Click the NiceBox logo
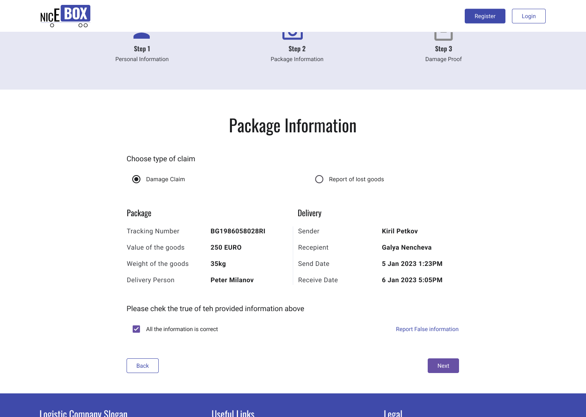Viewport: 586px width, 417px height. click(65, 16)
